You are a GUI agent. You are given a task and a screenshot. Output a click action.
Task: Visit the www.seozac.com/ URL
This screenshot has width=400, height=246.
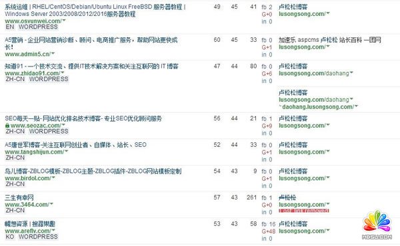pyautogui.click(x=36, y=126)
